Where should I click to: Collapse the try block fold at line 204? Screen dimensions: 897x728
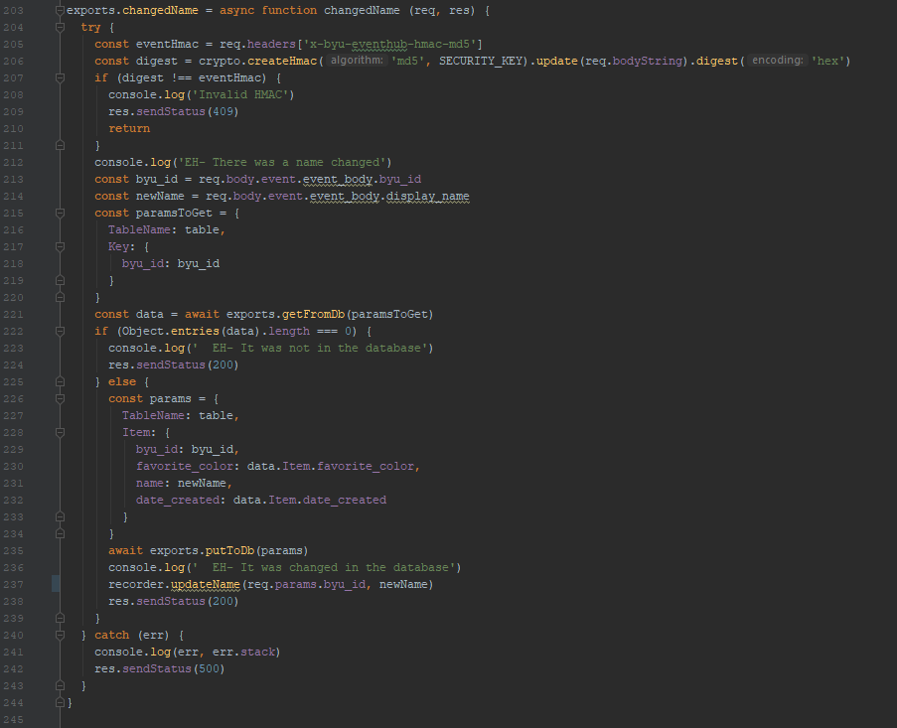(60, 27)
